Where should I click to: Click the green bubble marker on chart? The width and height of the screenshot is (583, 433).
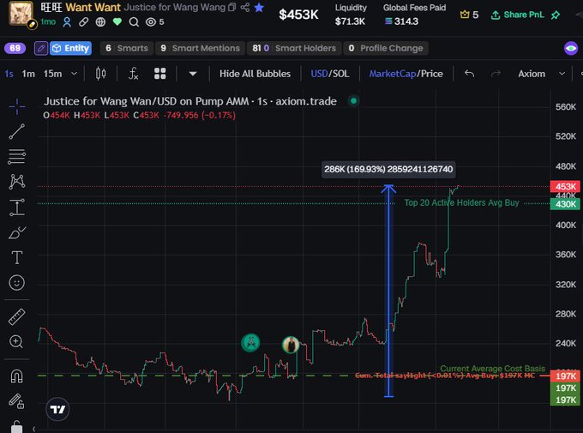click(250, 343)
